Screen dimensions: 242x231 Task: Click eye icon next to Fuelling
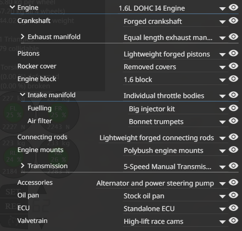click(x=233, y=108)
